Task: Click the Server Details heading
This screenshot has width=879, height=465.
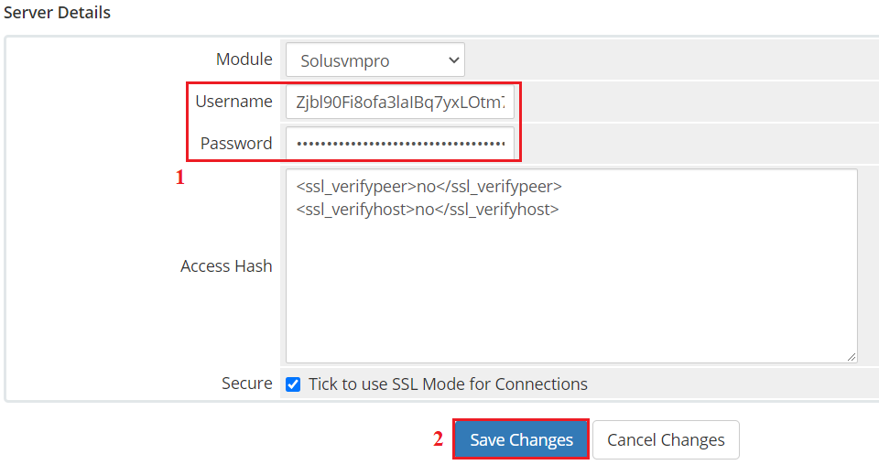Action: click(x=57, y=13)
